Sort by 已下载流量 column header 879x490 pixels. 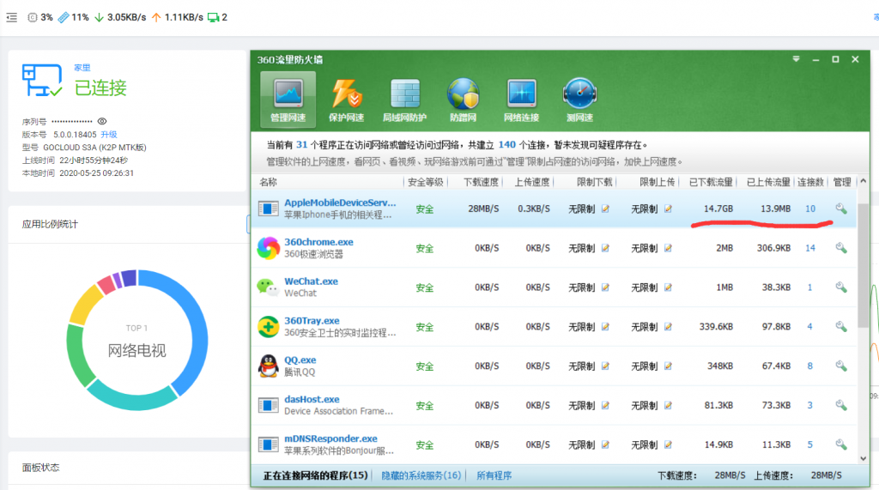[x=711, y=182]
